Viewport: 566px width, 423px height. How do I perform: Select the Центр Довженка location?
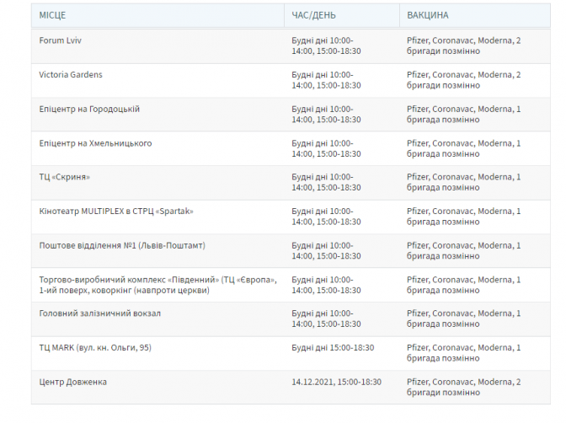(73, 382)
